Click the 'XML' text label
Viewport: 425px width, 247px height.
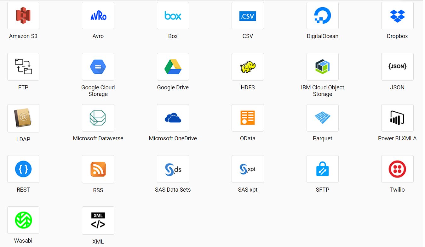click(x=98, y=242)
